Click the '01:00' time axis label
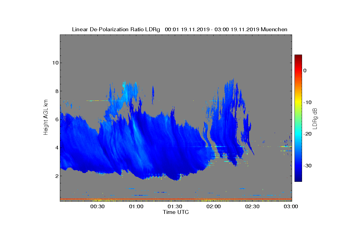Screen dimensions: 361x240 click(x=136, y=206)
